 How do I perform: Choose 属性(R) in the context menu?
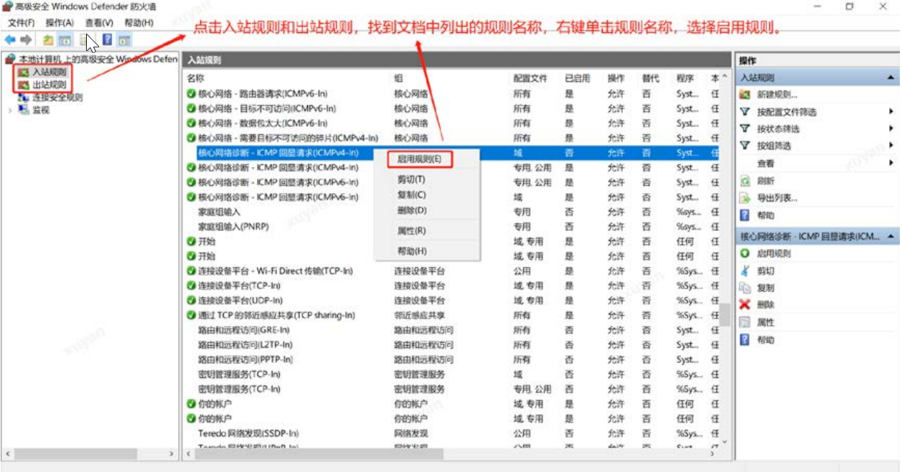(411, 231)
